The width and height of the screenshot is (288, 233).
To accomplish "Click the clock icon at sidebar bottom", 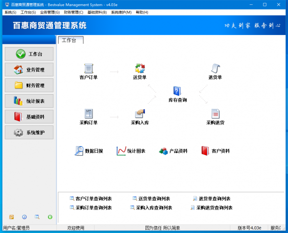I will coord(24,217).
